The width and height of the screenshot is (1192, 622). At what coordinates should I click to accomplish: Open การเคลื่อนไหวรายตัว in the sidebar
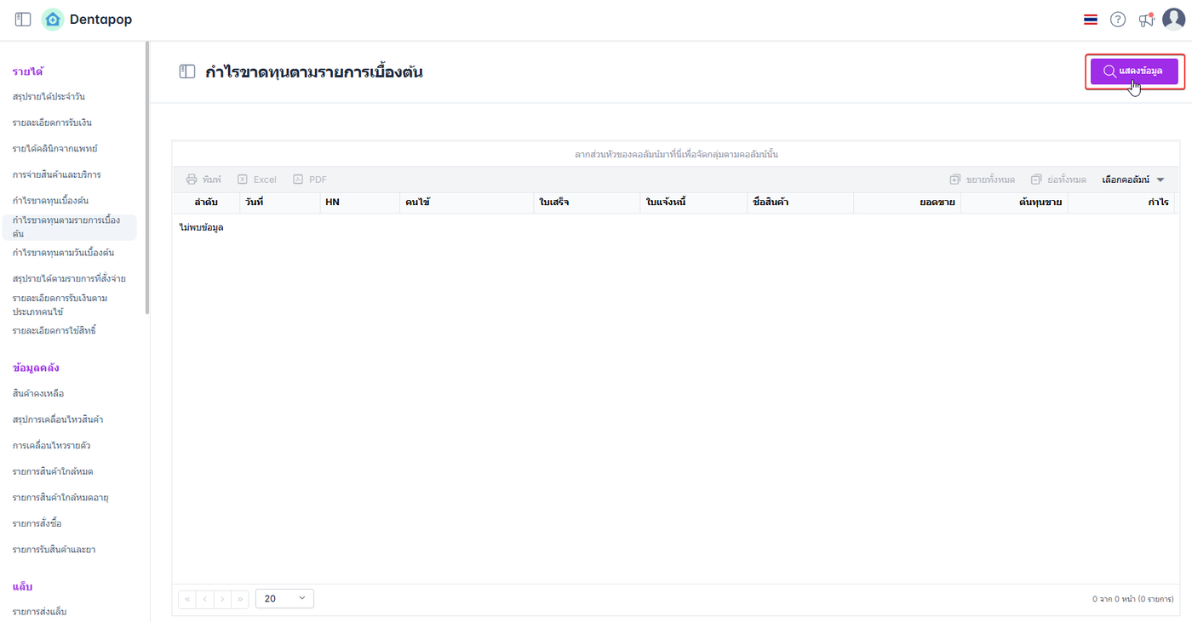[51, 446]
